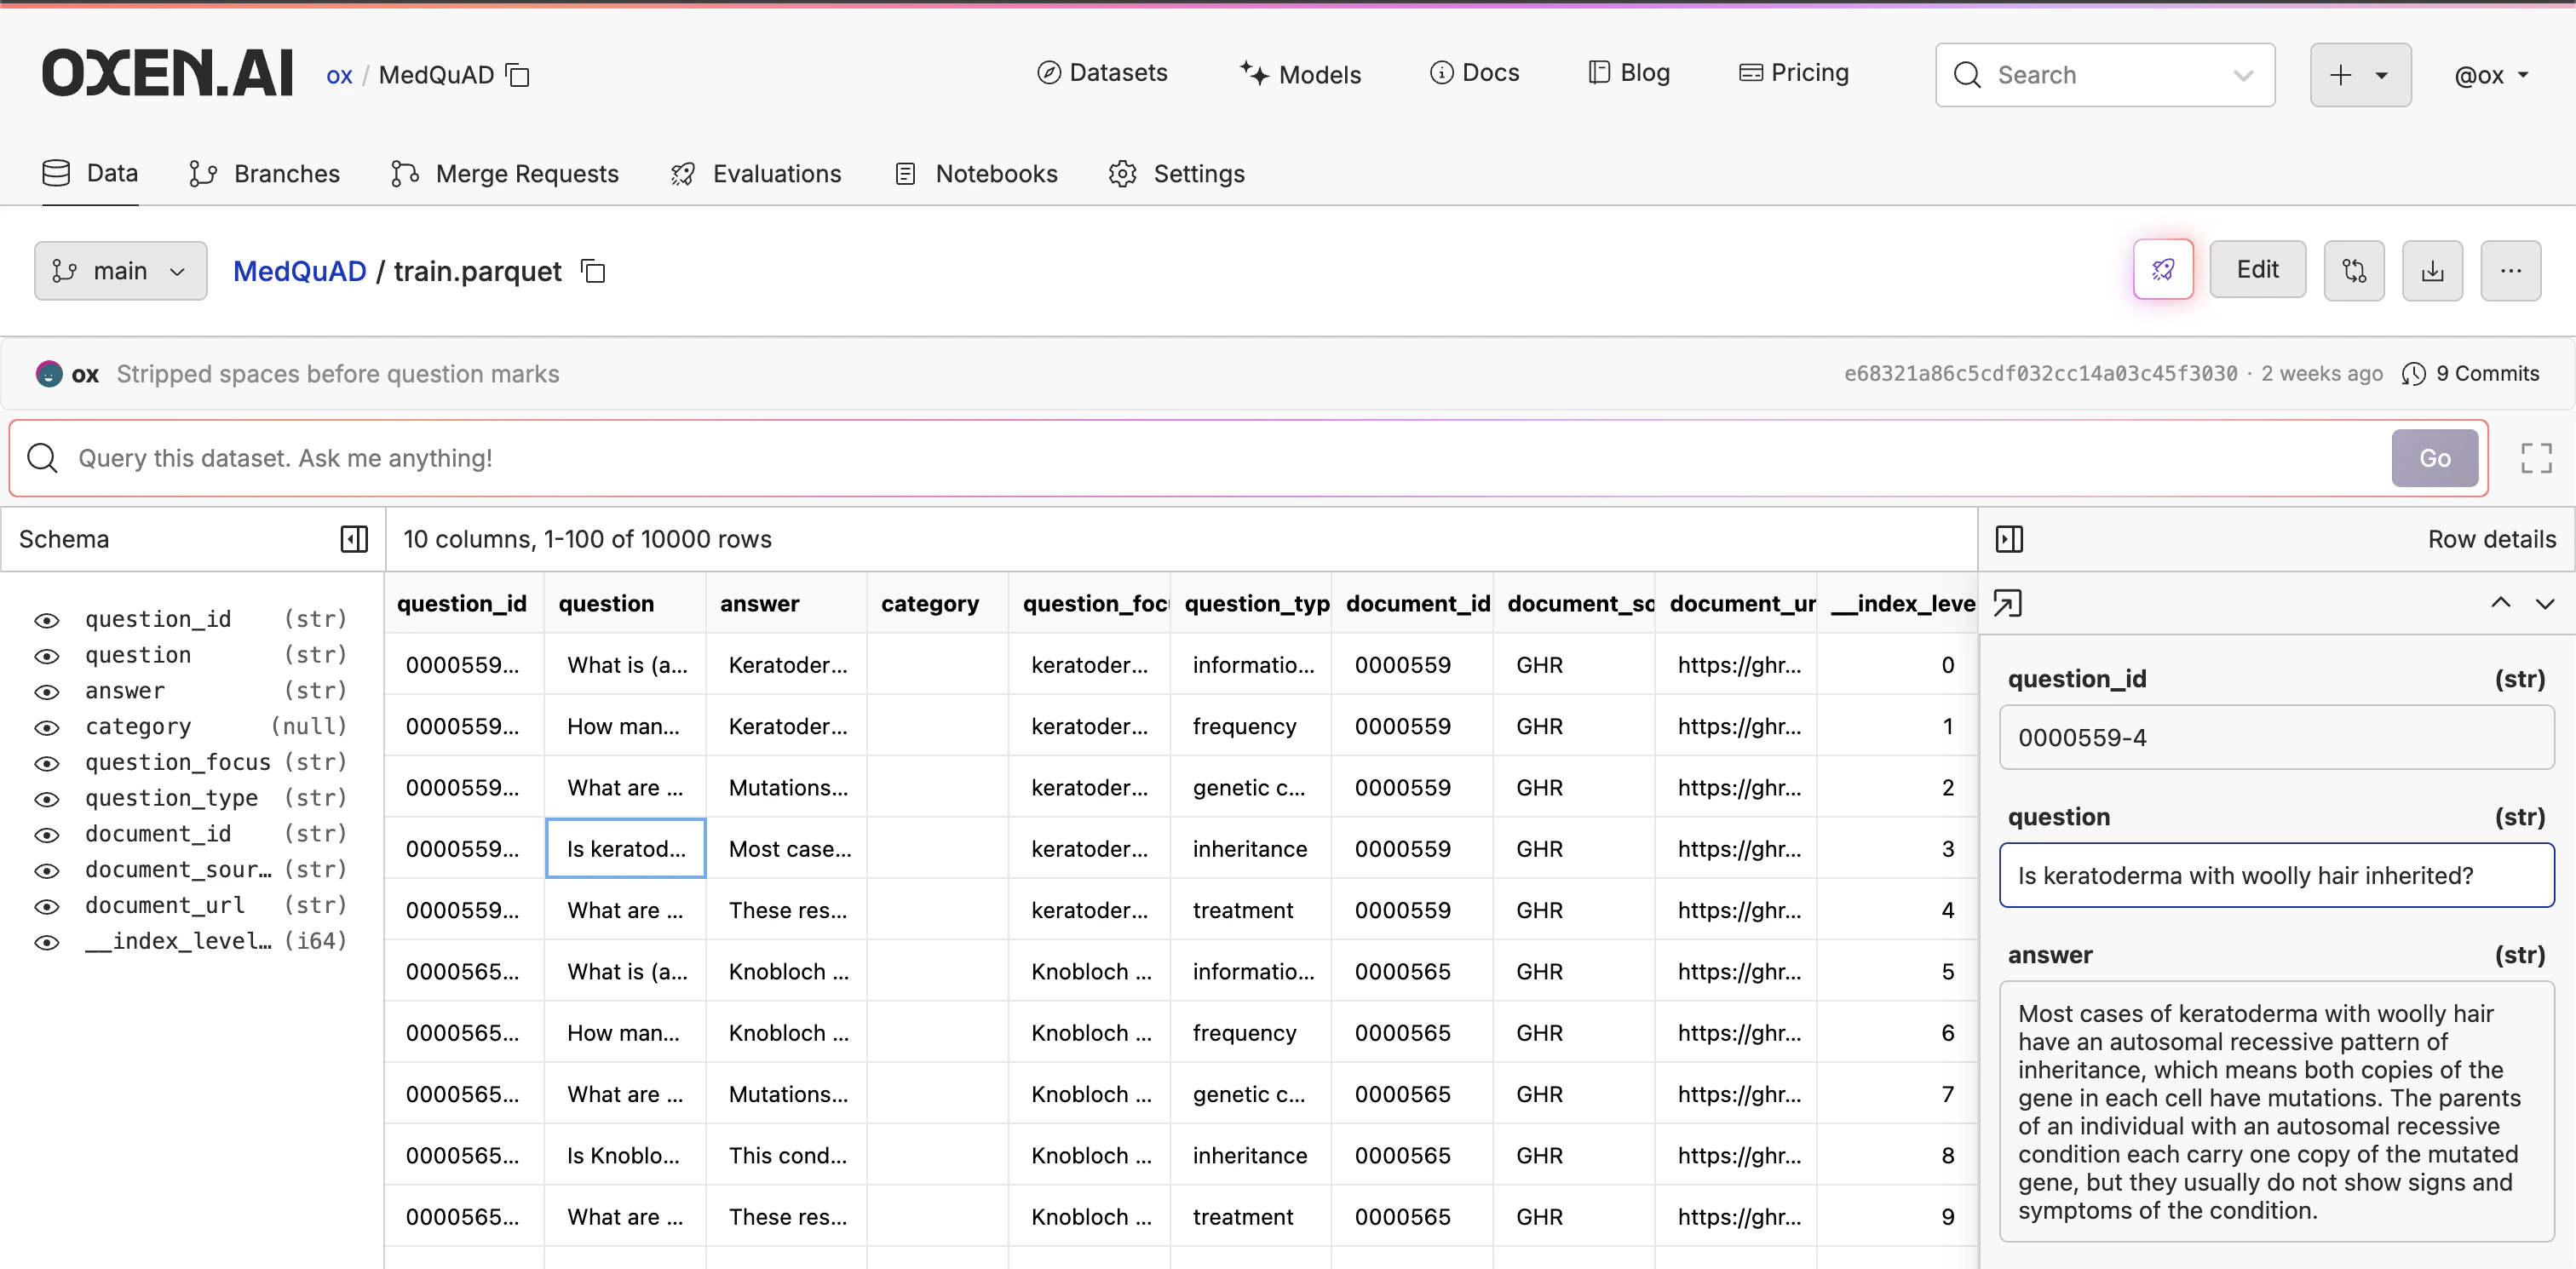This screenshot has height=1269, width=2576.
Task: Expand the query box to fullscreen
Action: pyautogui.click(x=2536, y=458)
